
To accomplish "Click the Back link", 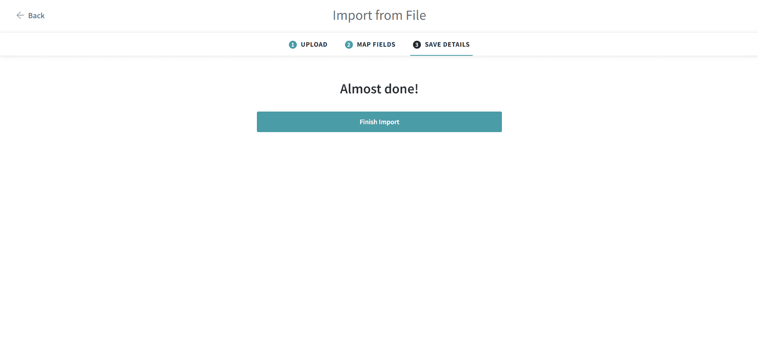I will point(36,15).
